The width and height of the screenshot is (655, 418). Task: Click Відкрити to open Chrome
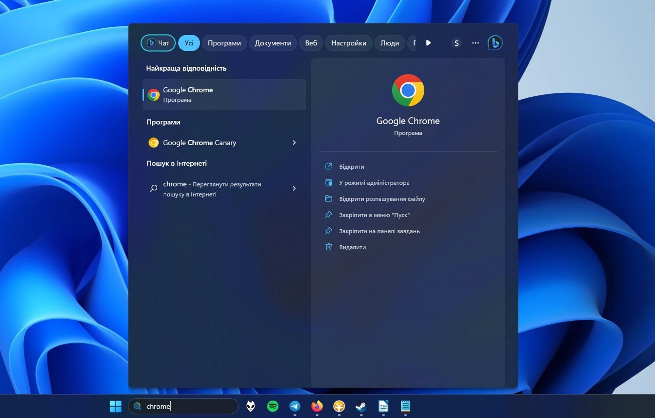click(x=351, y=167)
